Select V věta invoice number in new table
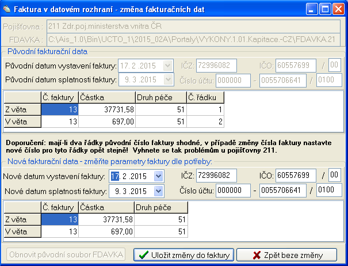 tap(59, 231)
